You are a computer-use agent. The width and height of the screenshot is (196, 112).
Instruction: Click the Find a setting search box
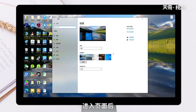[65, 27]
